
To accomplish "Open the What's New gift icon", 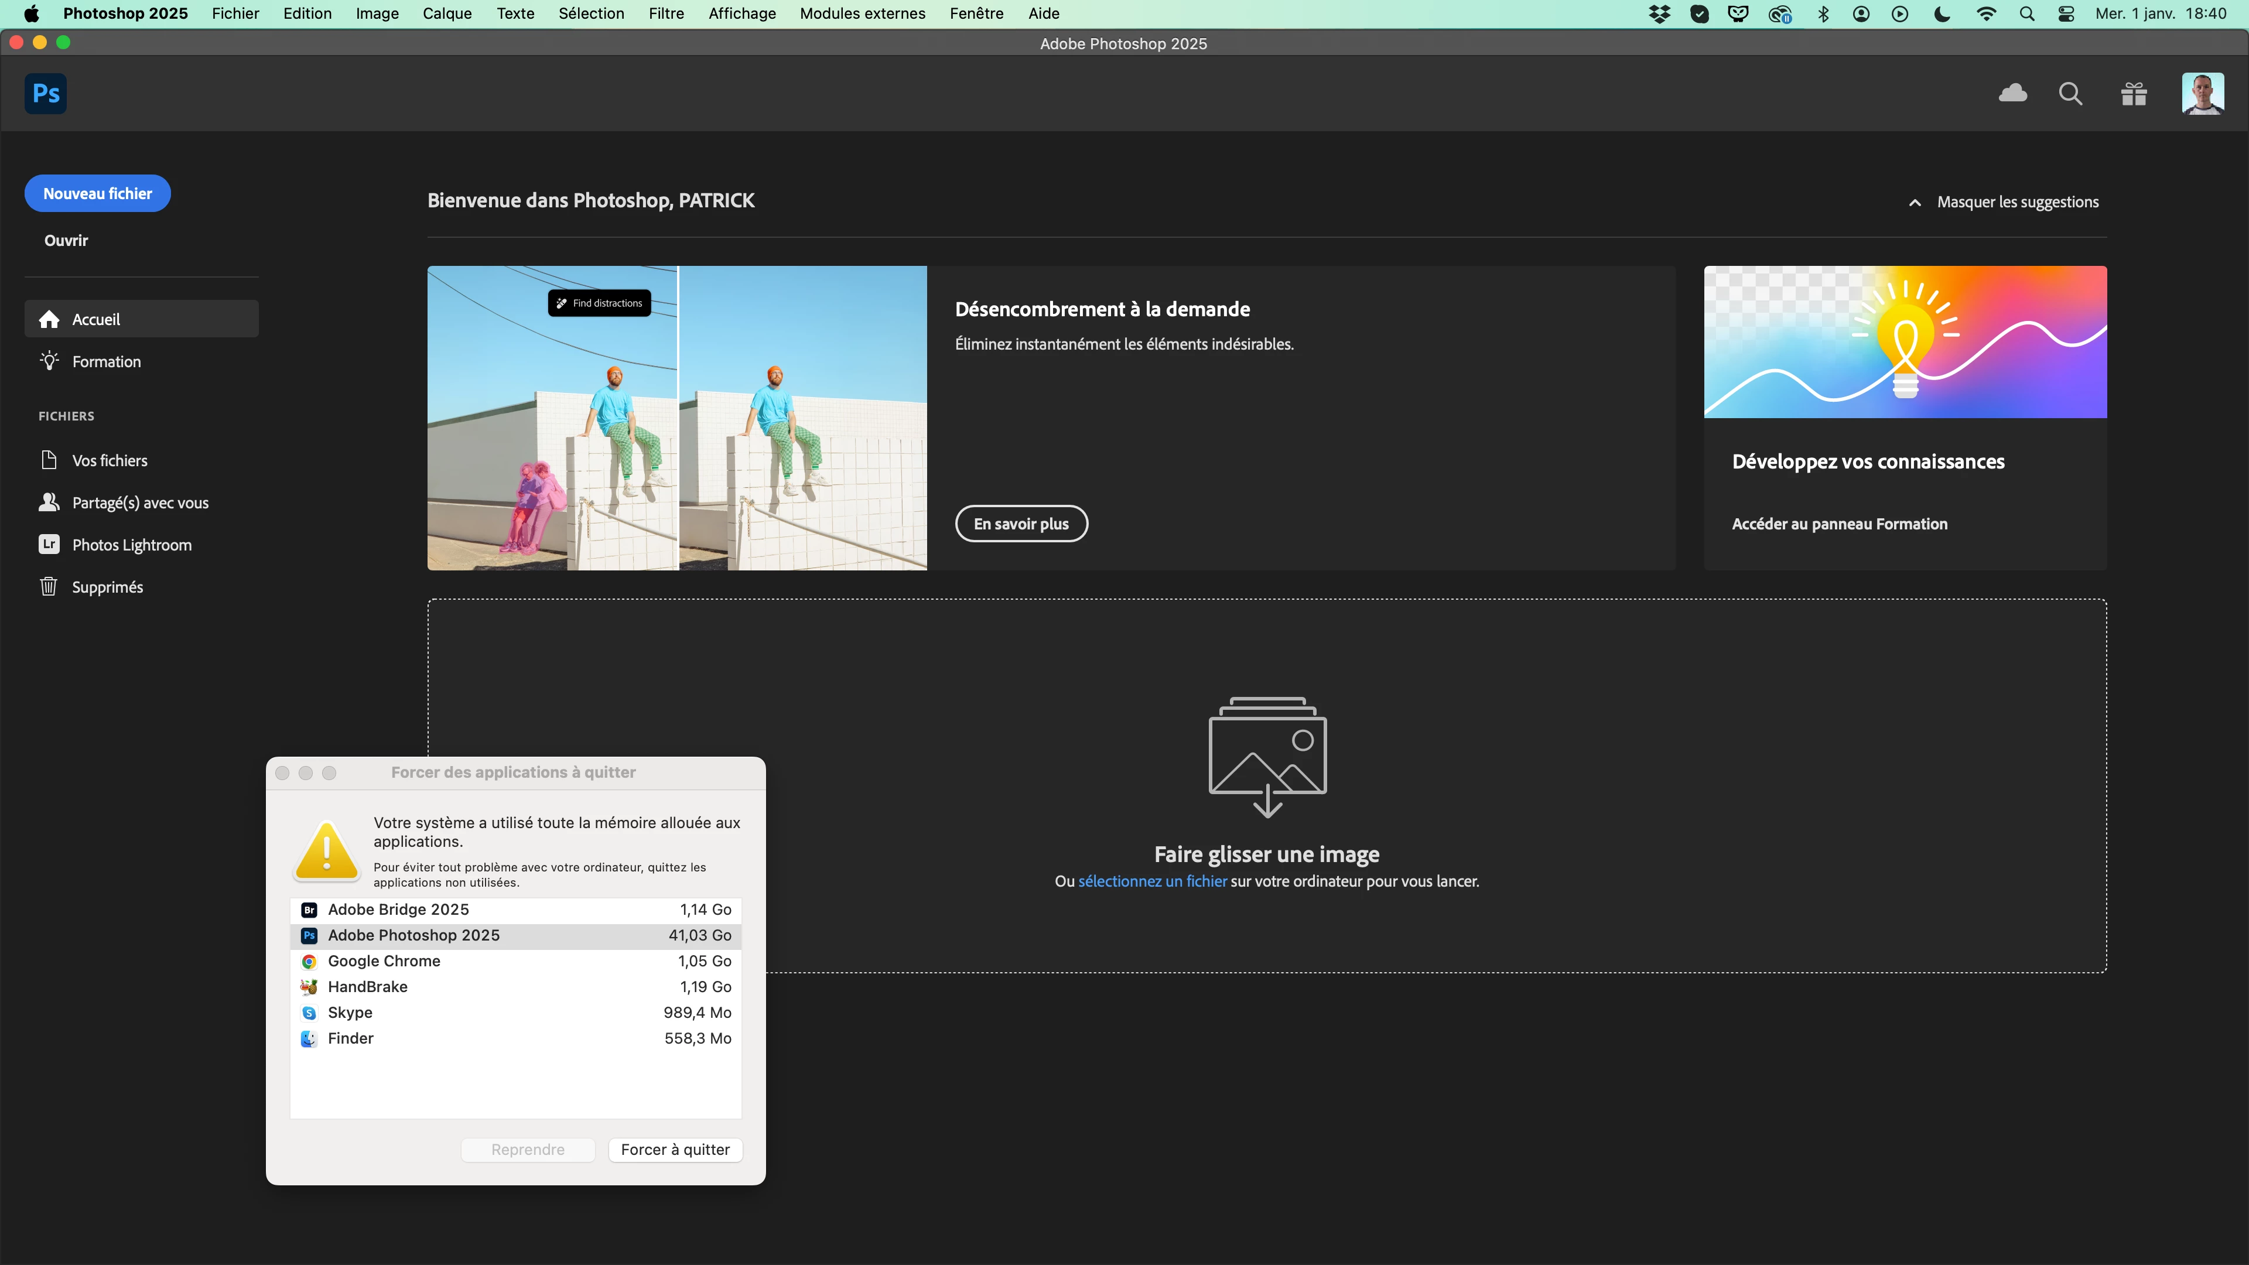I will [2134, 94].
